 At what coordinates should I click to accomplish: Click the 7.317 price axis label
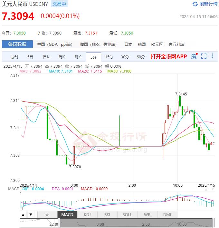point(15,75)
